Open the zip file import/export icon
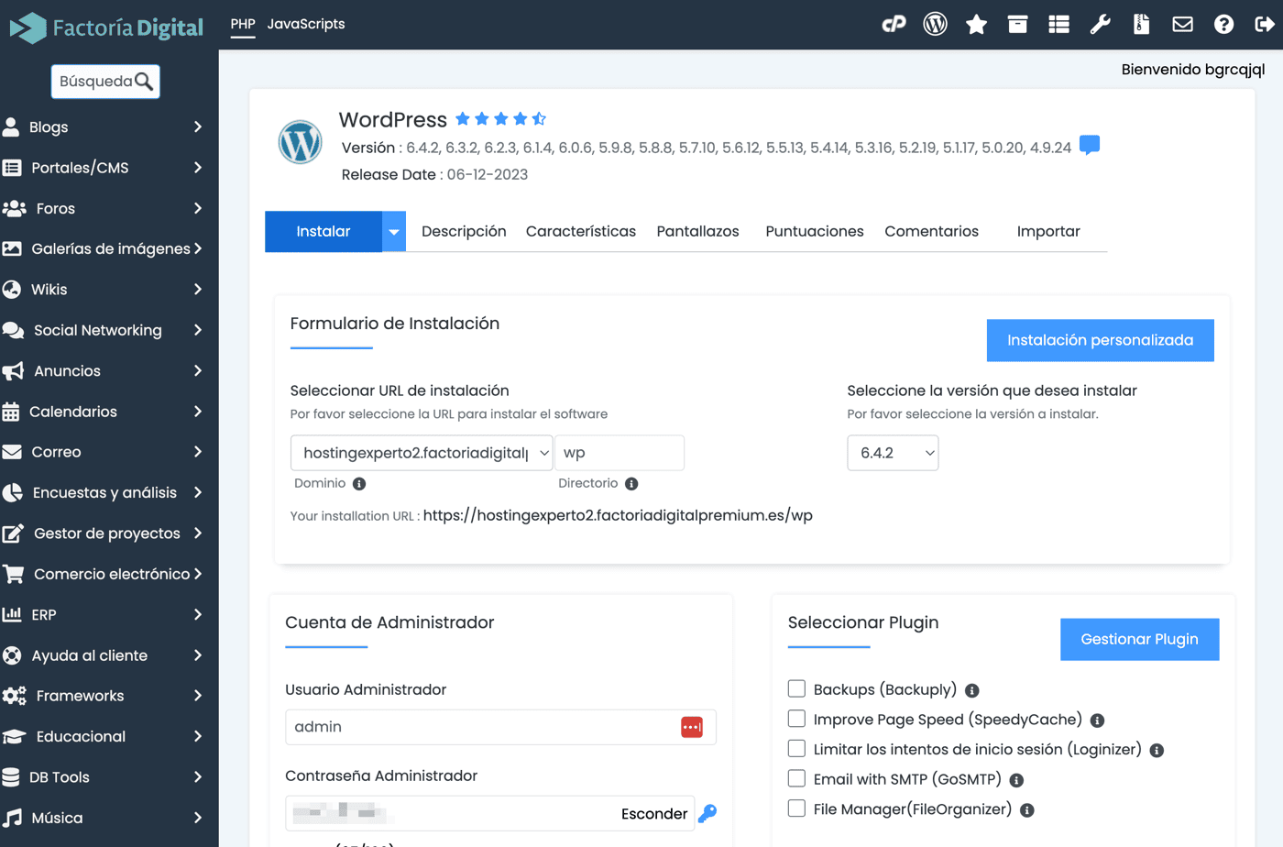Image resolution: width=1283 pixels, height=847 pixels. tap(1141, 25)
